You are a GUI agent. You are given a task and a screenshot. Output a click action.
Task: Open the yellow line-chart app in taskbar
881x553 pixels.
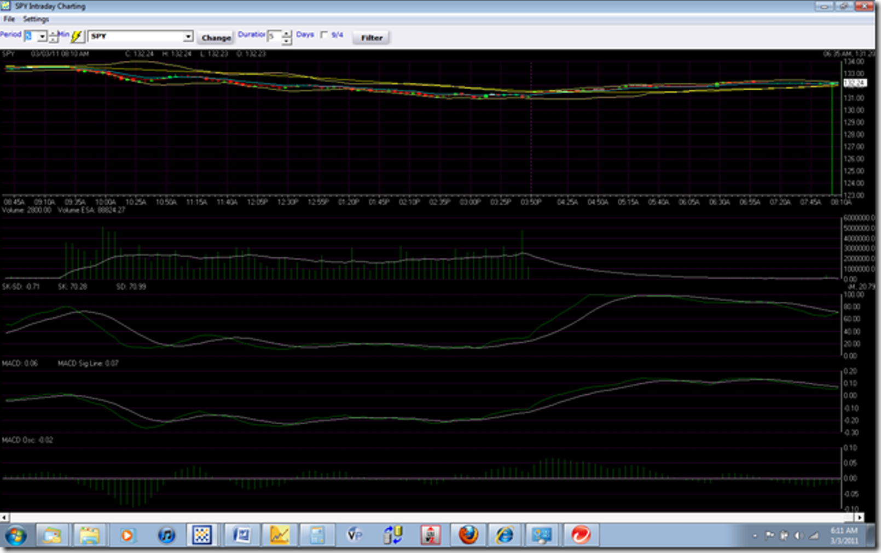[x=279, y=535]
